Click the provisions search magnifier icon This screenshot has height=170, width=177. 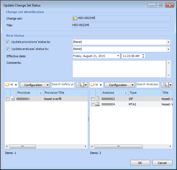click(x=79, y=85)
